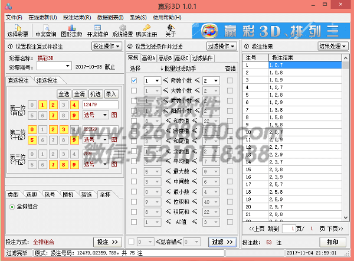Open the 在线更新(U) menu
The width and height of the screenshot is (354, 261).
(42, 17)
